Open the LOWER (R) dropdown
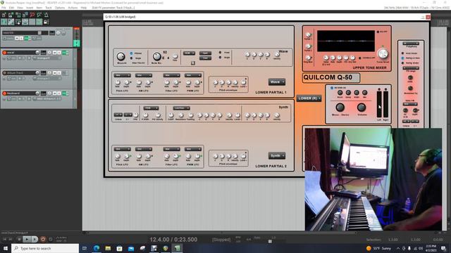Image resolution: width=451 pixels, height=253 pixels. 309,98
